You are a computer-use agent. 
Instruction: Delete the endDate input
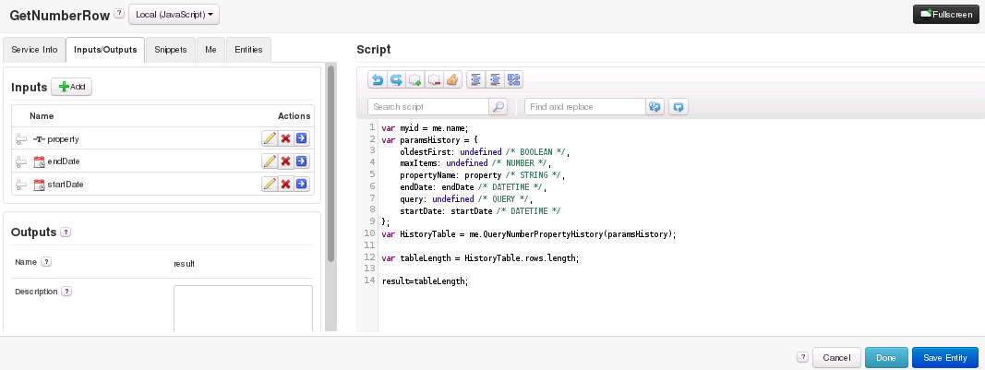point(286,161)
